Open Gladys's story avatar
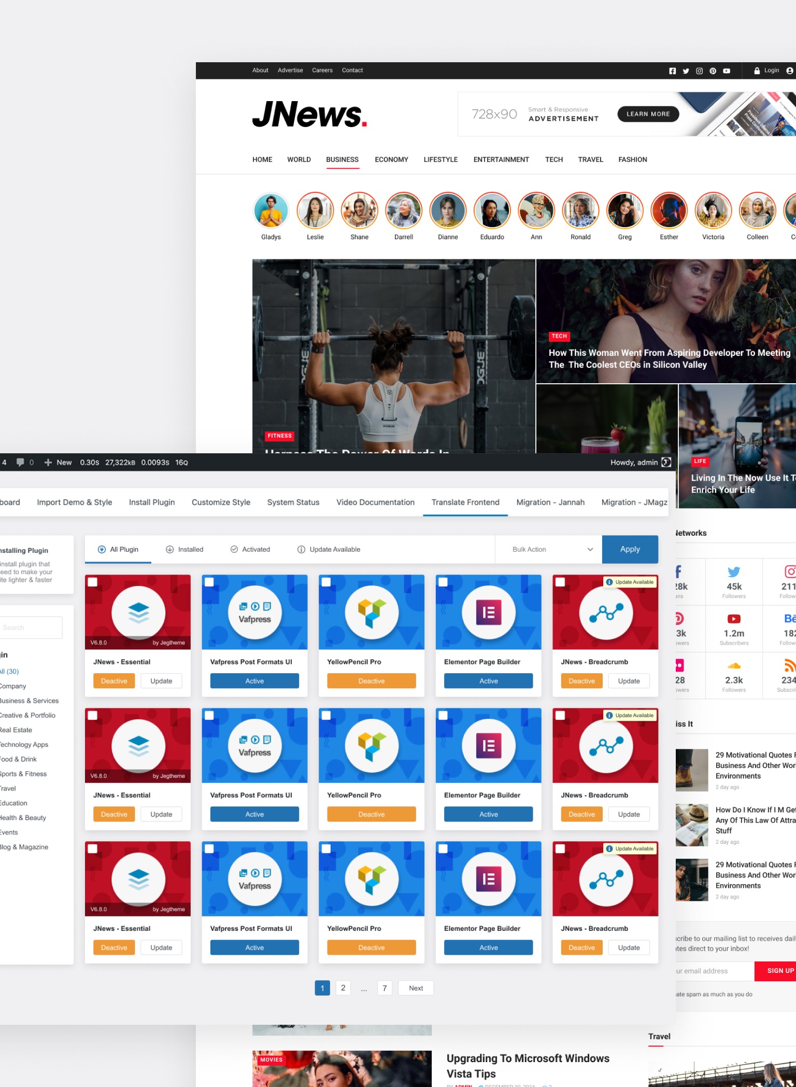This screenshot has height=1087, width=796. tap(271, 211)
